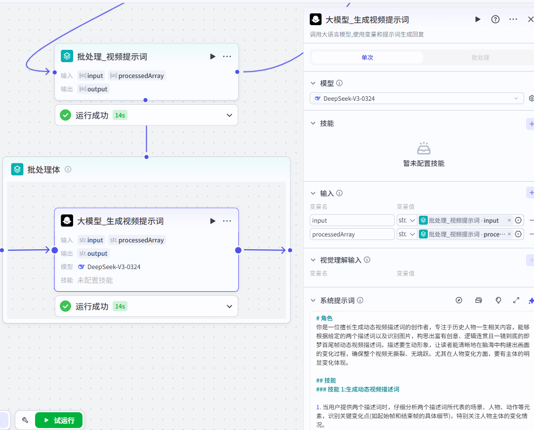This screenshot has height=430, width=534.
Task: Click the lightbulb icon in 系统提示词 toolbar
Action: click(498, 300)
